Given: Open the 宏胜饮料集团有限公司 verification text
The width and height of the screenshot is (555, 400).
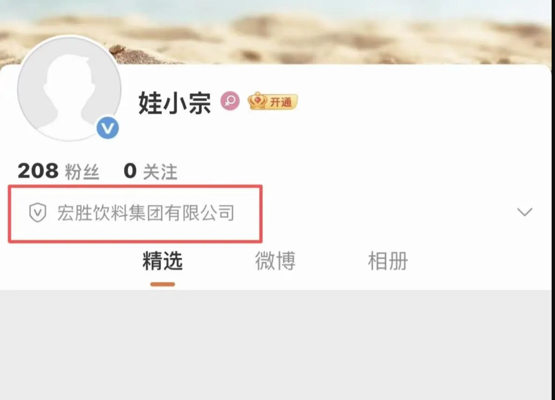Looking at the screenshot, I should point(146,213).
